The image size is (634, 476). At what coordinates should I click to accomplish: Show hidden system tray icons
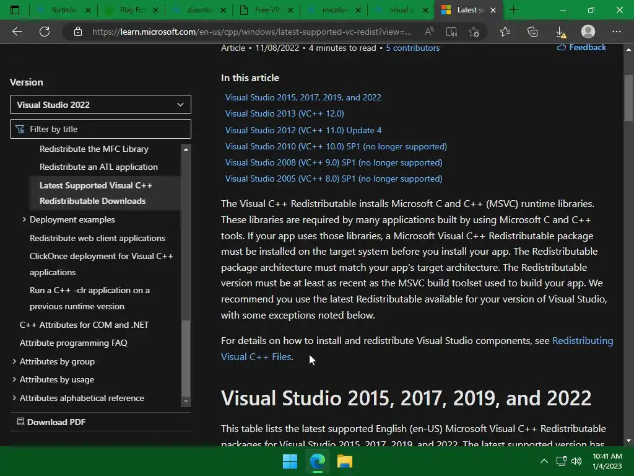(x=544, y=461)
